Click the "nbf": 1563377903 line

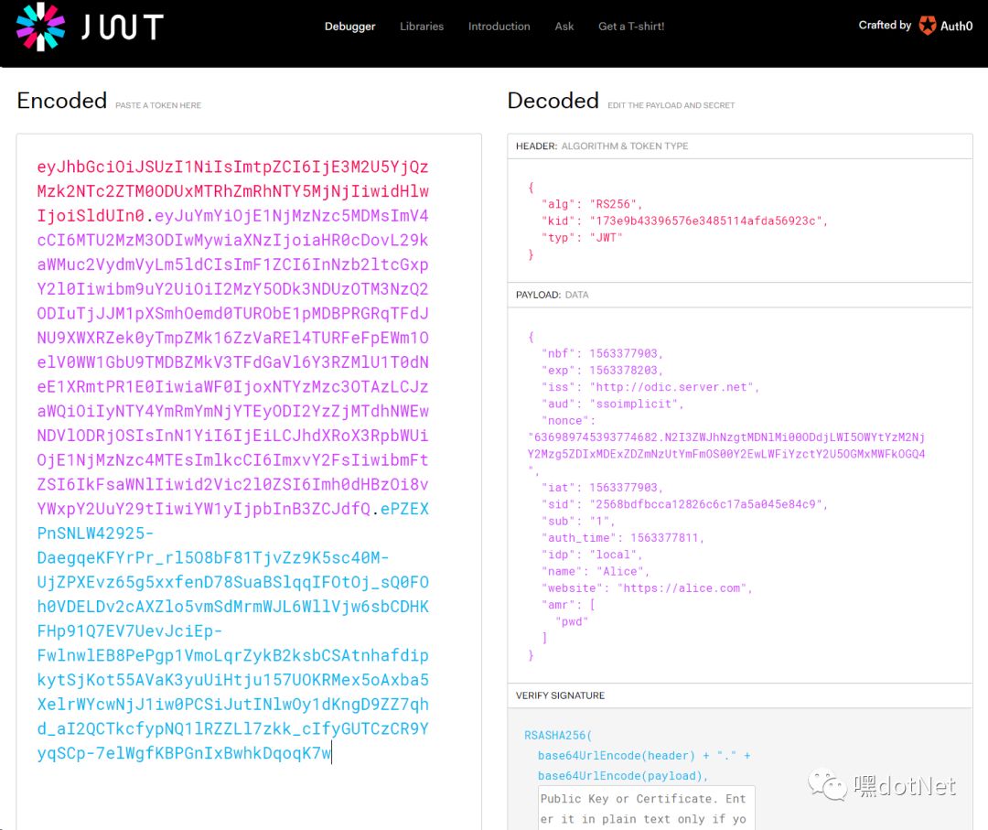(x=602, y=353)
